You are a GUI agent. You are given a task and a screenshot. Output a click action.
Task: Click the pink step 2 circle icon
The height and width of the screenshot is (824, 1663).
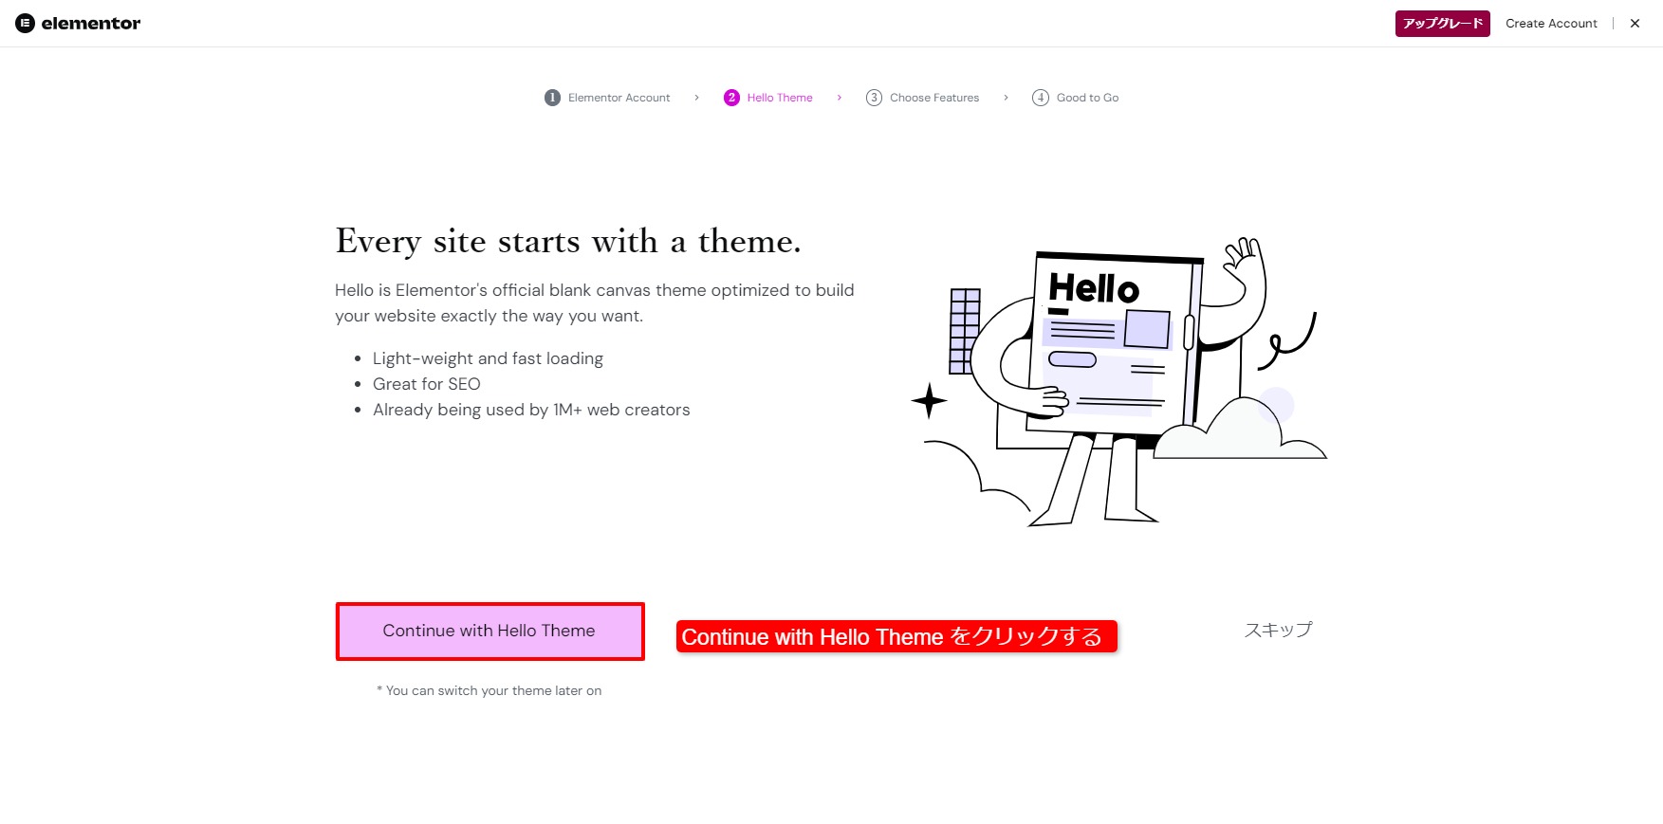coord(731,98)
